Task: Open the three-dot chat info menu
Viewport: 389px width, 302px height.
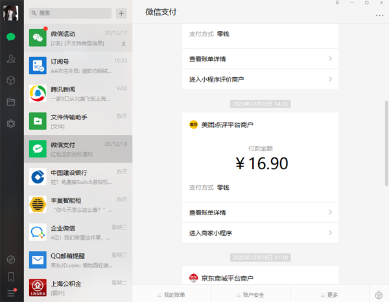Action: (x=379, y=16)
